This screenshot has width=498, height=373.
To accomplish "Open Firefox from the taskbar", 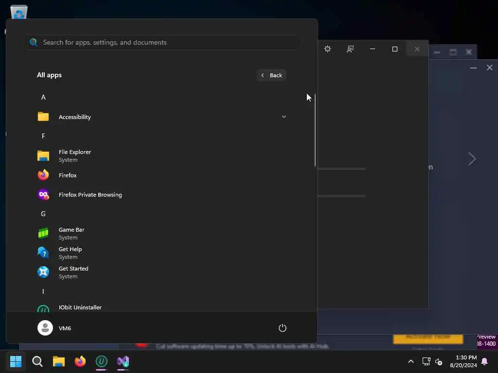I will [80, 361].
